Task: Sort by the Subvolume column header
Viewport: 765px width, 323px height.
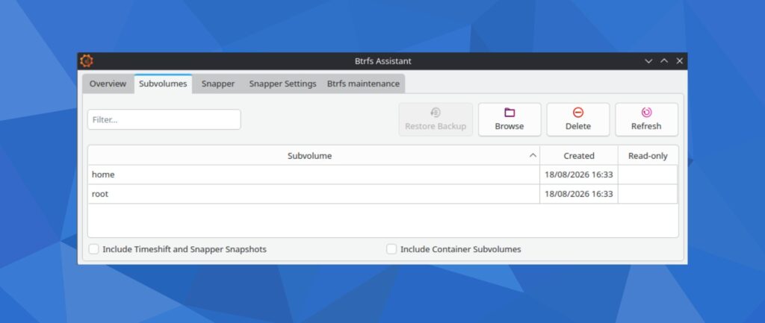Action: [x=314, y=156]
